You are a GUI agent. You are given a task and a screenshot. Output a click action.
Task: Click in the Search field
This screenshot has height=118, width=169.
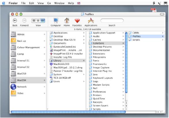coord(112,20)
